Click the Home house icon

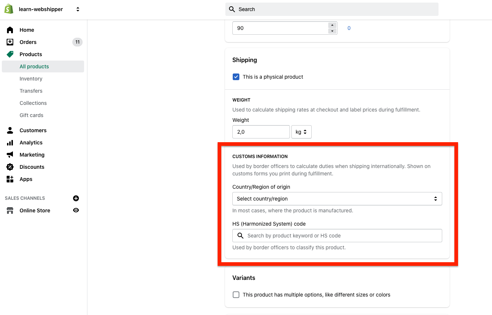click(x=10, y=30)
